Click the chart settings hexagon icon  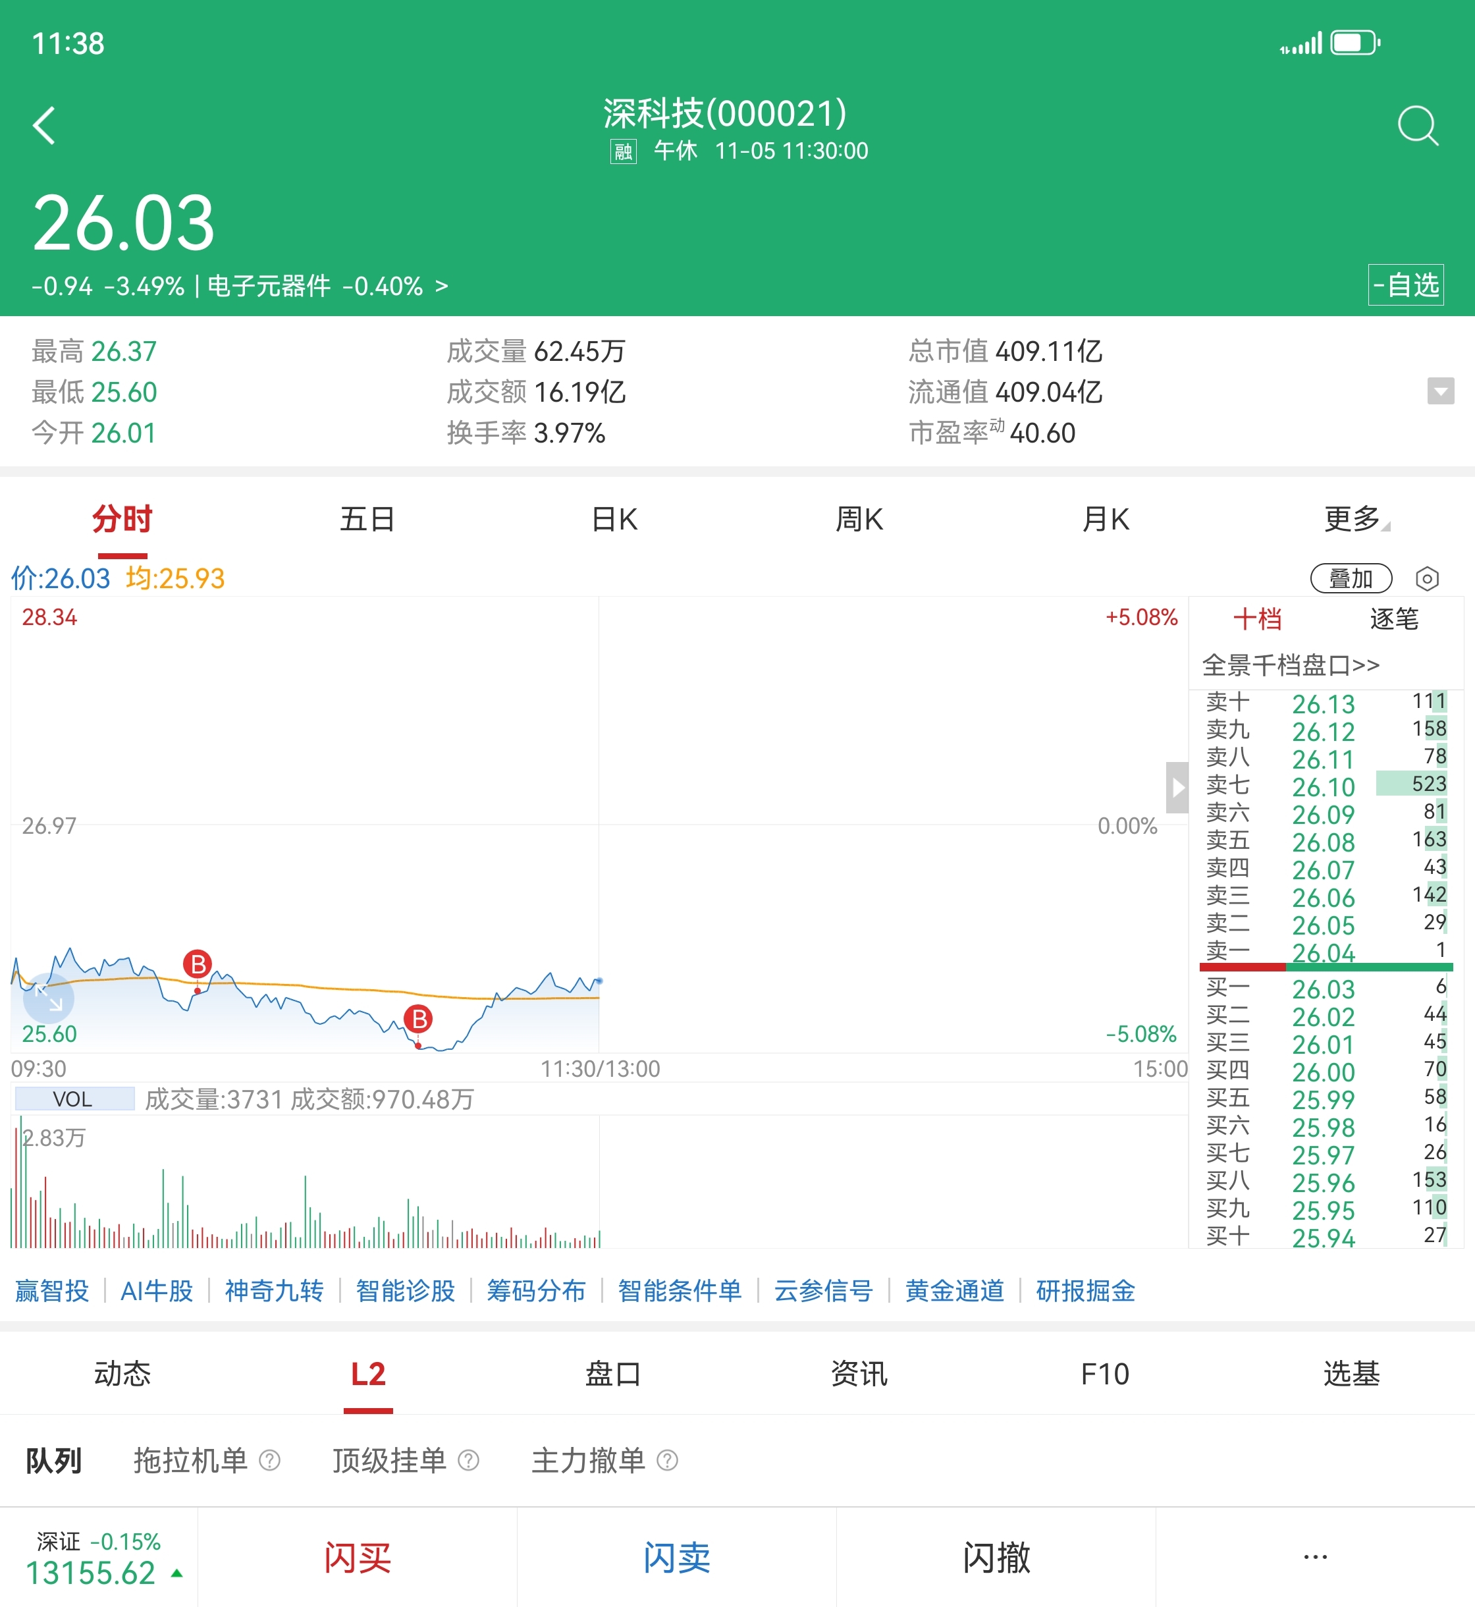click(1426, 578)
